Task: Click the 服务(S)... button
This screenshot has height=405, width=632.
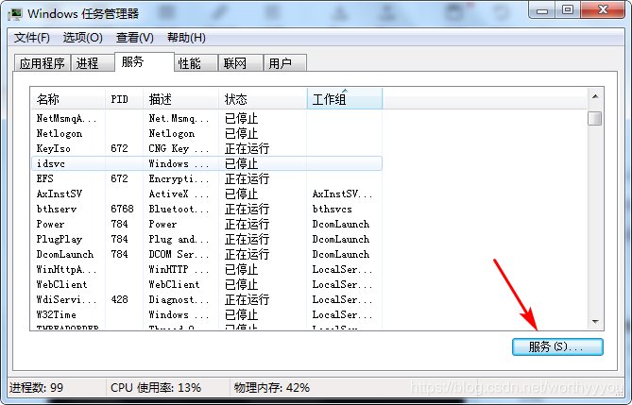Action: [557, 346]
